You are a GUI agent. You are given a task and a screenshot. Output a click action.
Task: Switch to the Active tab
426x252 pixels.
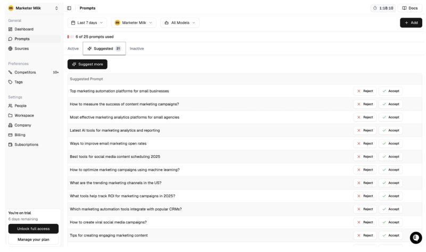tap(73, 48)
